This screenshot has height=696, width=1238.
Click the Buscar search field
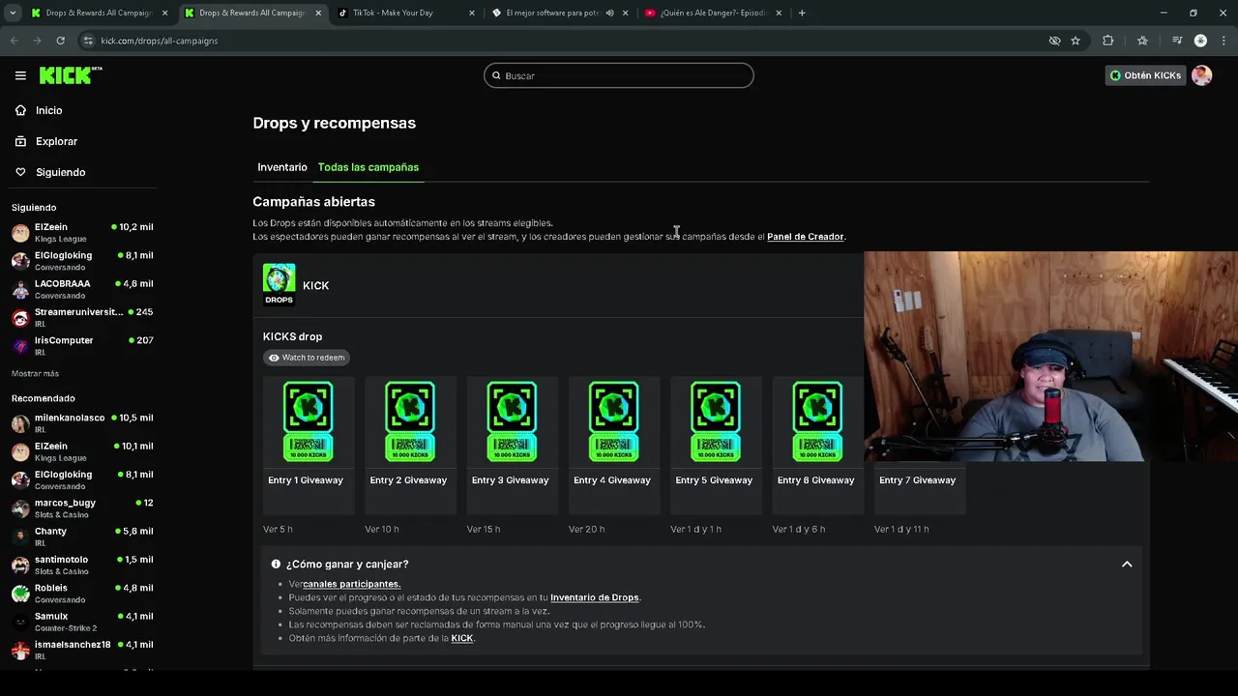pos(619,75)
